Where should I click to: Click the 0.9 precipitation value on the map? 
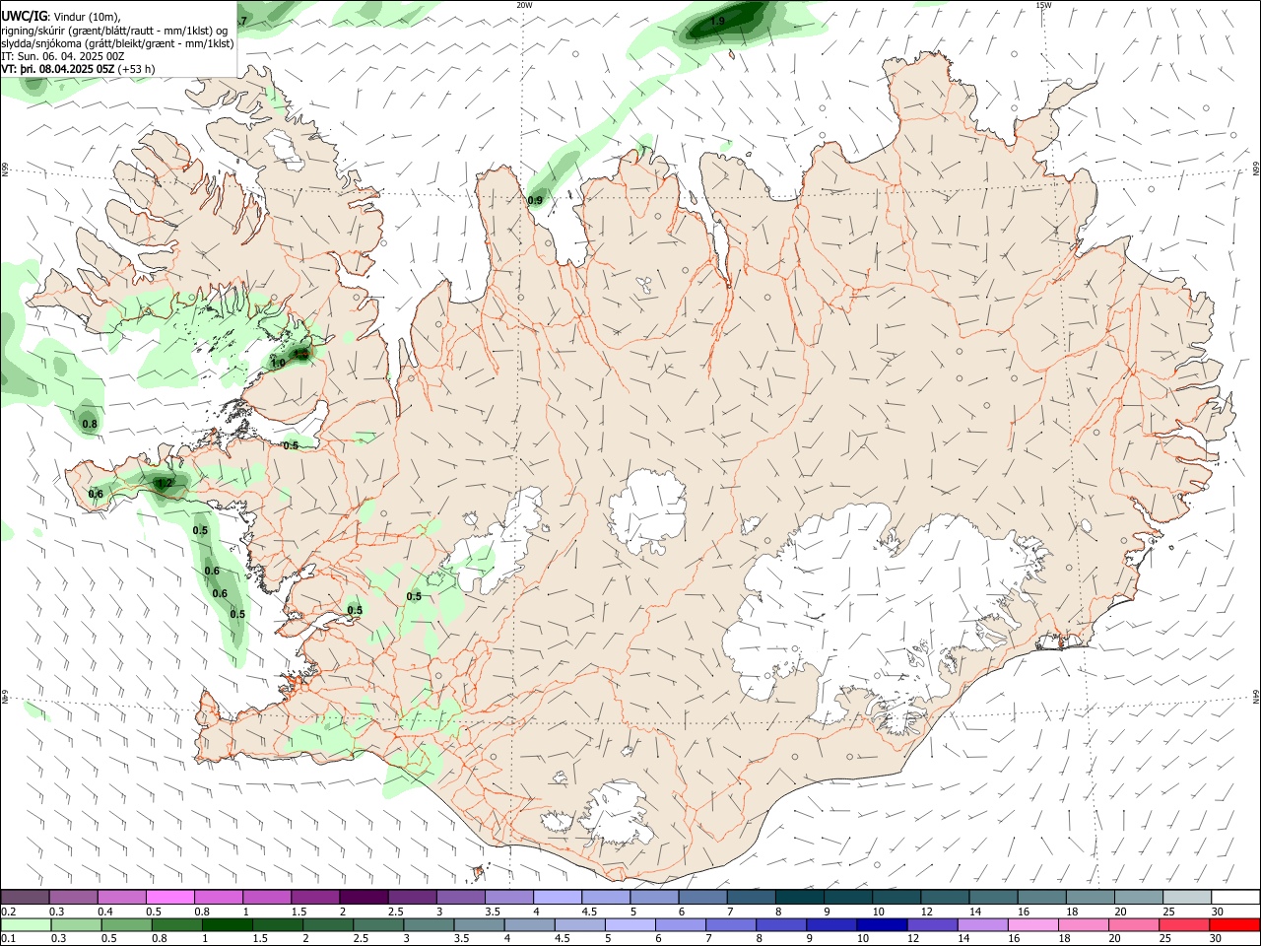(x=535, y=200)
